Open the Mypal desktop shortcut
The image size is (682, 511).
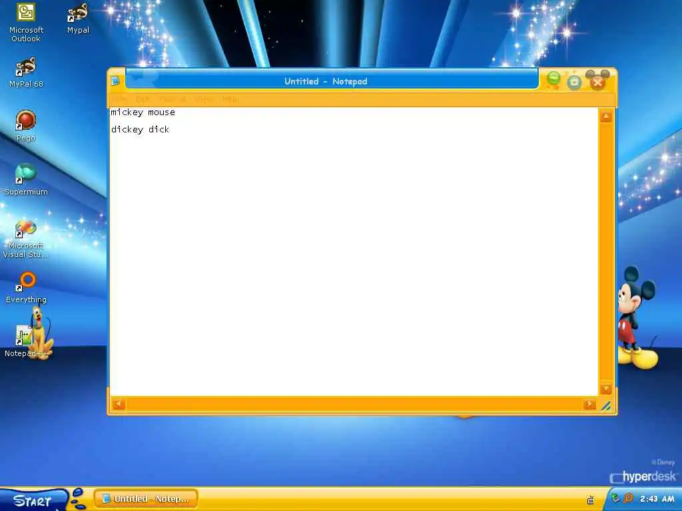click(x=79, y=18)
